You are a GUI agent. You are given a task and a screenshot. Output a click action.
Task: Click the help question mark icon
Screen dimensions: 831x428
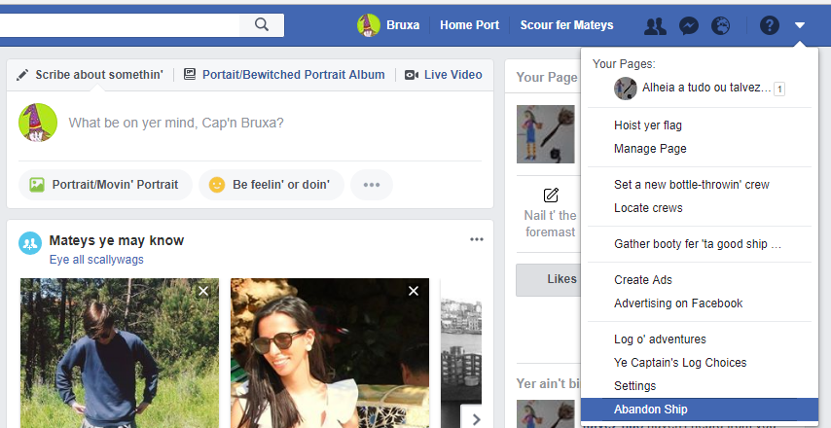click(x=769, y=26)
